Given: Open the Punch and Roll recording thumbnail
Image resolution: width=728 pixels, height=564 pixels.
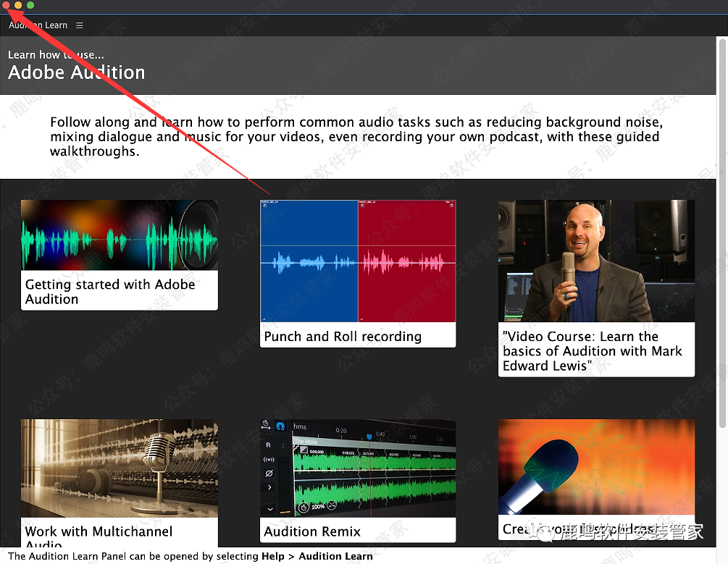Looking at the screenshot, I should (358, 261).
